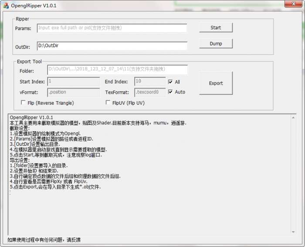Click the log line starting '2.[Params]'
The width and height of the screenshot is (305, 247).
[51, 139]
